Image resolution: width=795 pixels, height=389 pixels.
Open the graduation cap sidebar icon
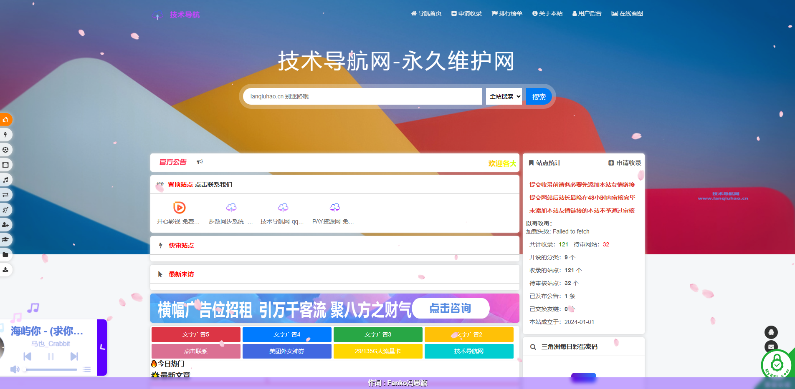click(x=6, y=240)
